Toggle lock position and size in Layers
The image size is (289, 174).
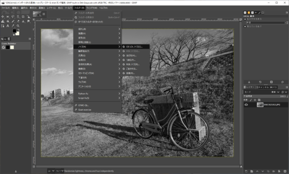point(255,100)
